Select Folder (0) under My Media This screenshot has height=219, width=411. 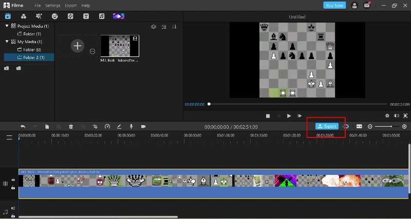pos(29,49)
